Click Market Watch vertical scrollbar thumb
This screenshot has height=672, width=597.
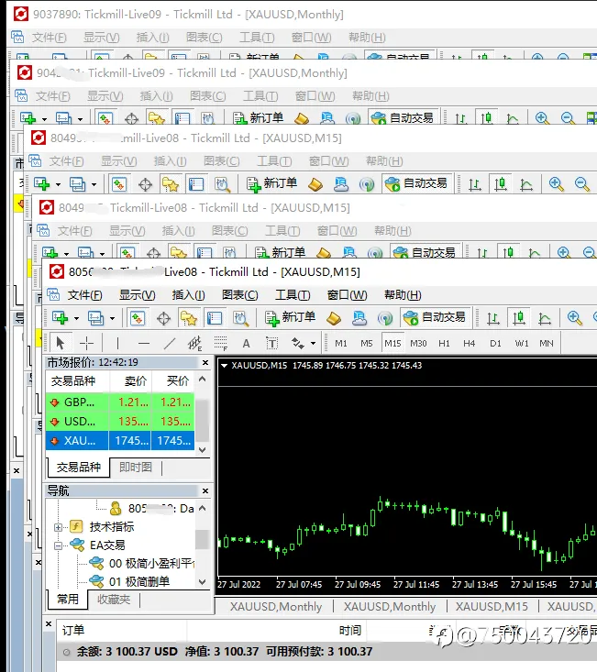point(203,421)
